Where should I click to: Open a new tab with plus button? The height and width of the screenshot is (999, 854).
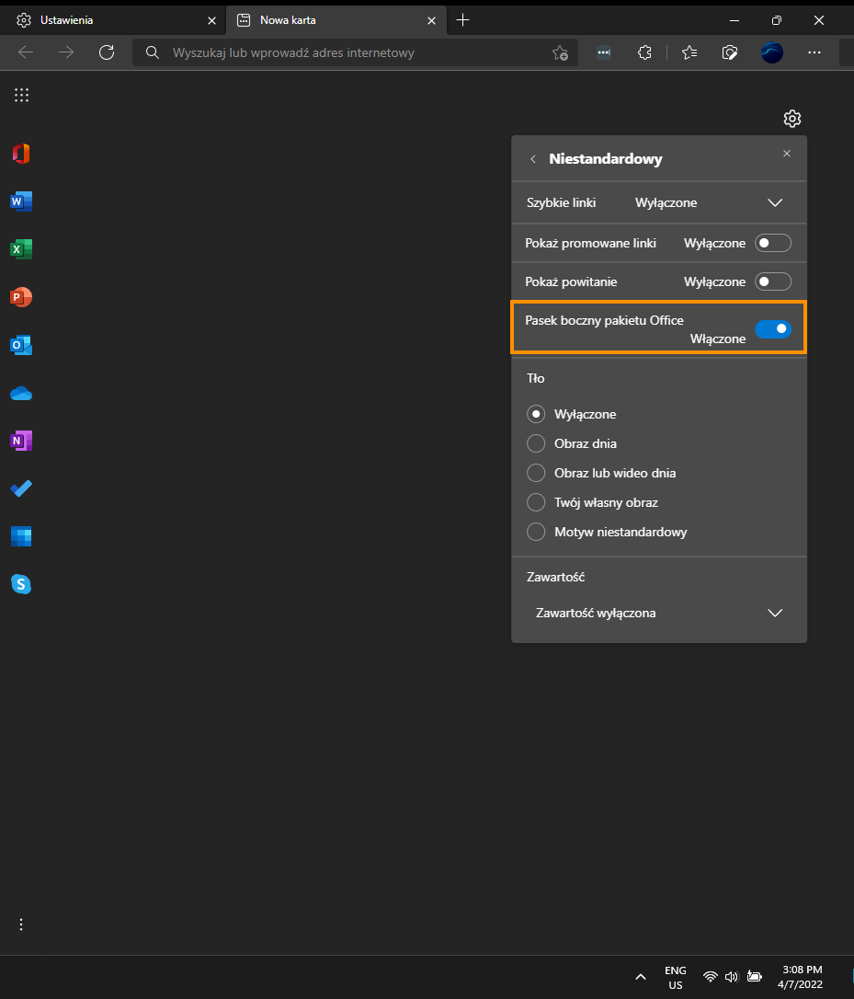click(x=463, y=20)
